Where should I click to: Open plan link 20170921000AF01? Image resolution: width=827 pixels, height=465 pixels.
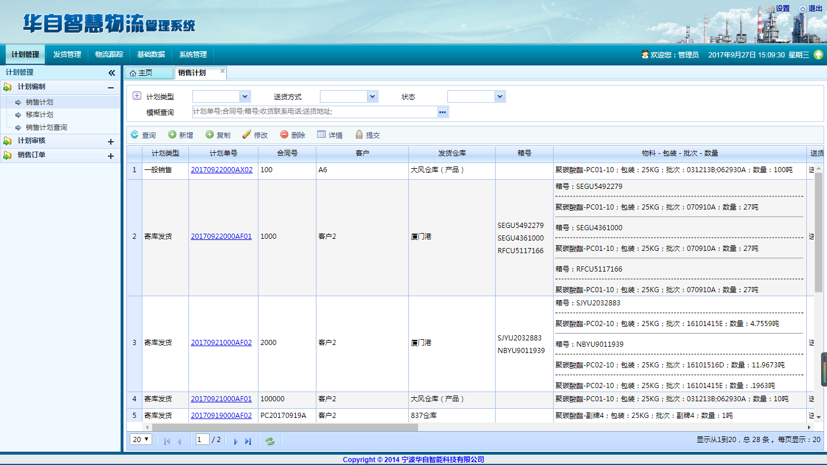[221, 399]
